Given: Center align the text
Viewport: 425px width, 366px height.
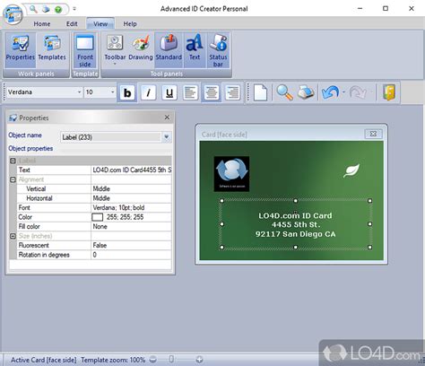Looking at the screenshot, I should click(x=212, y=92).
